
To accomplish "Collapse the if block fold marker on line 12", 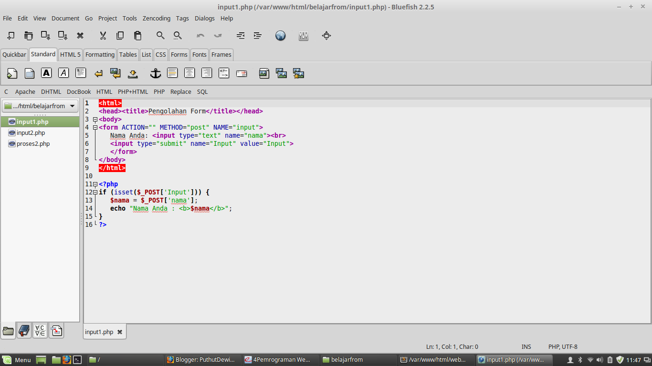I will tap(95, 192).
